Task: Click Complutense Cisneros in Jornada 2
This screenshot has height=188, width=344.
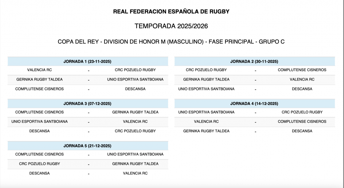Action: click(x=302, y=70)
